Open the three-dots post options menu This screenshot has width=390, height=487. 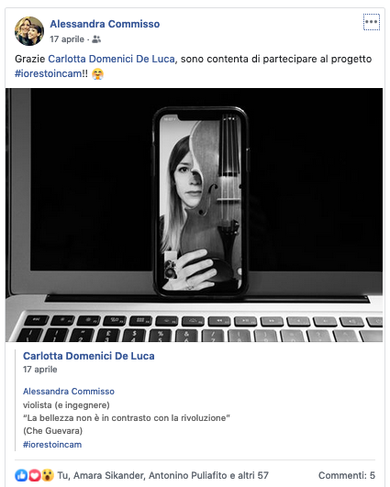[x=372, y=22]
